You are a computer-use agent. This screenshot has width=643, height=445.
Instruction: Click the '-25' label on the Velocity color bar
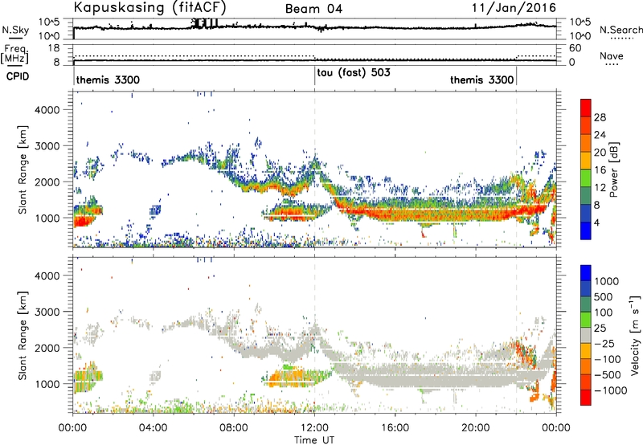pos(603,343)
